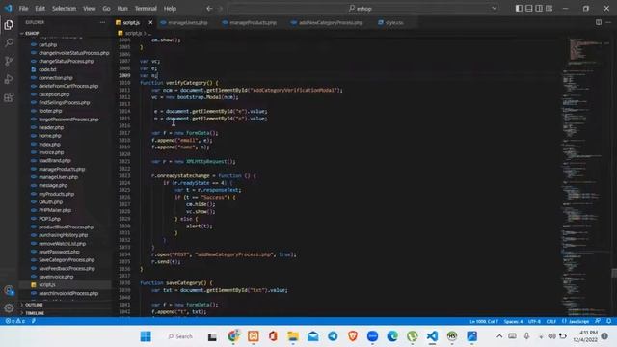The image size is (617, 347).
Task: Open Windows Start button
Action: pyautogui.click(x=146, y=336)
